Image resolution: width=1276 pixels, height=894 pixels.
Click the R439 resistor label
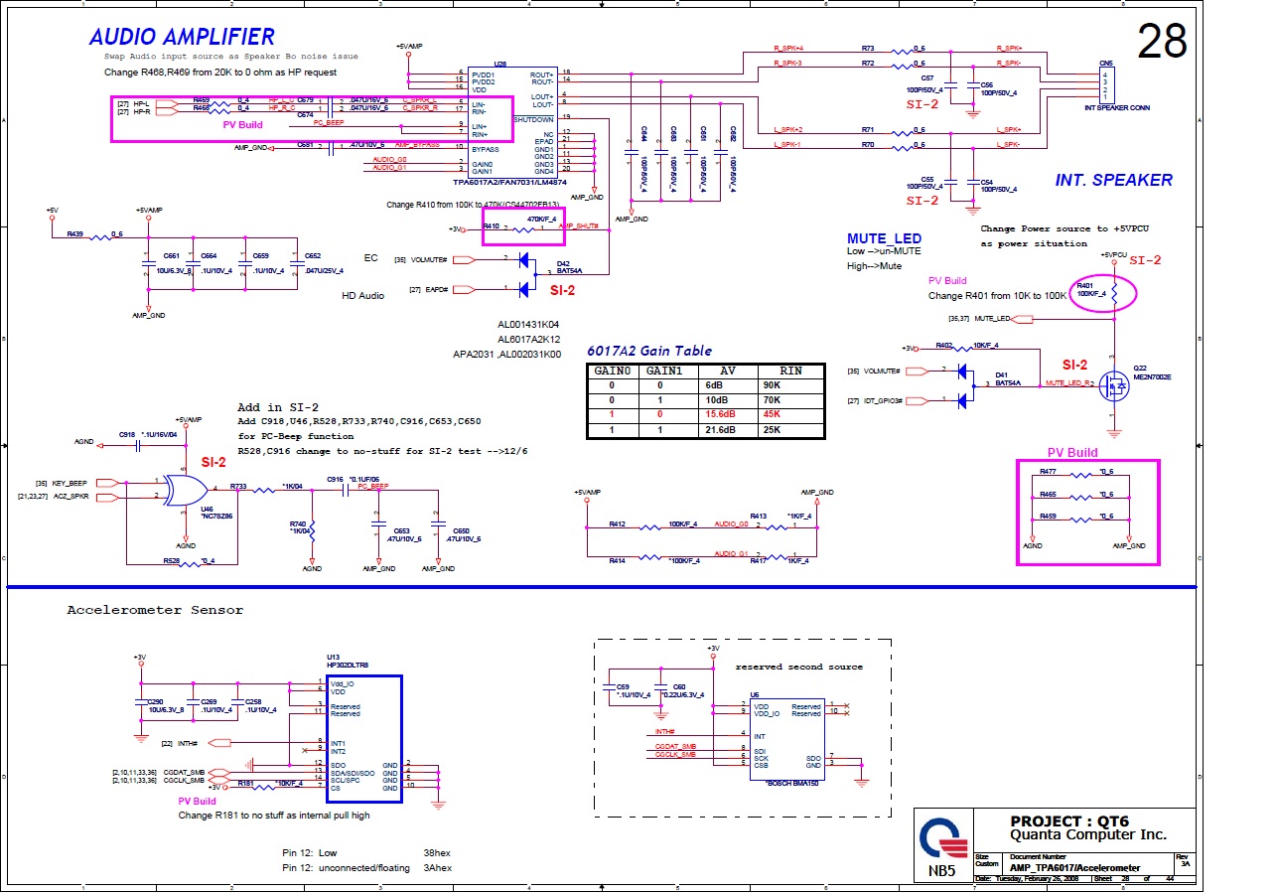click(x=75, y=233)
